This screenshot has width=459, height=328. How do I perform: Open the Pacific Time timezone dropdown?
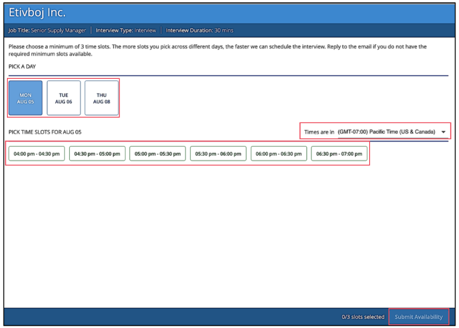click(x=392, y=132)
